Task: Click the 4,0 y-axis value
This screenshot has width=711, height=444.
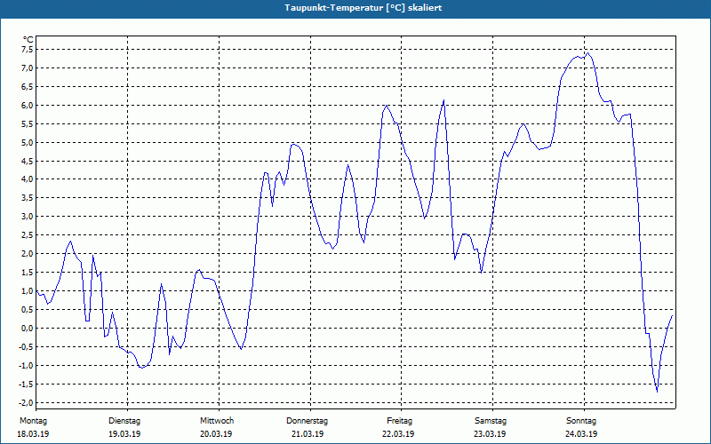Action: [28, 179]
